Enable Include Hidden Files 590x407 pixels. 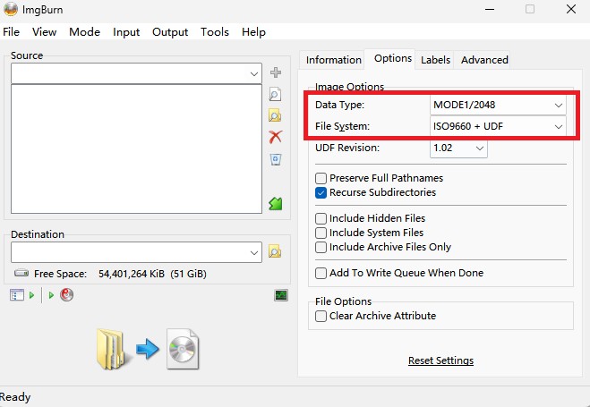click(x=321, y=218)
